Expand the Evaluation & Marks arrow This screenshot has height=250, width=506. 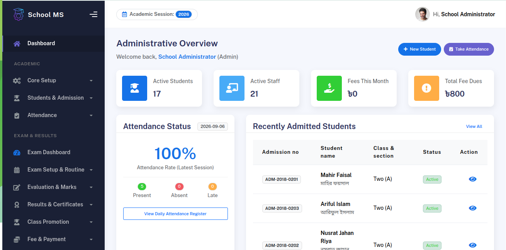pyautogui.click(x=91, y=187)
